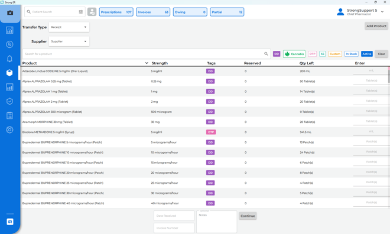This screenshot has width=390, height=234.
Task: Toggle the S5 filter chip
Action: coord(323,54)
